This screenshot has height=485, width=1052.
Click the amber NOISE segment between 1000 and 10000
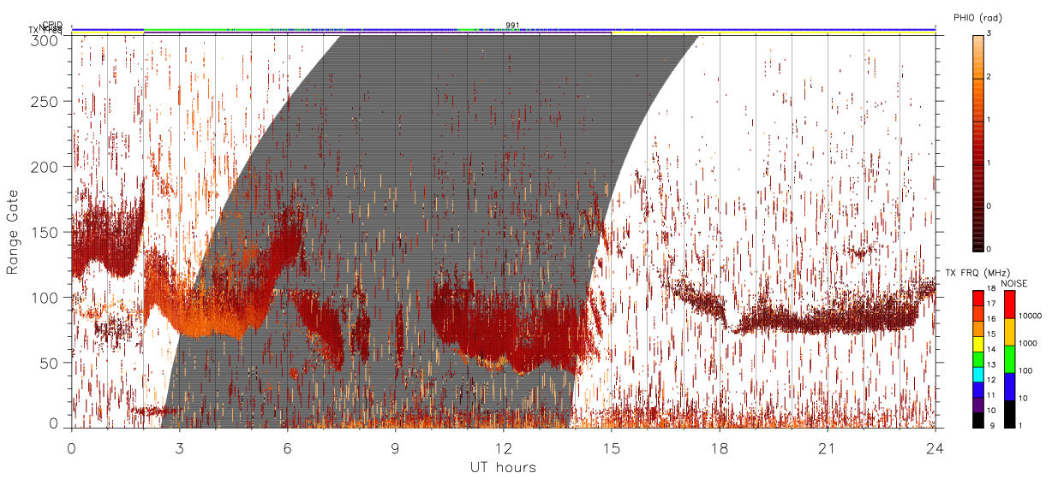click(1008, 331)
